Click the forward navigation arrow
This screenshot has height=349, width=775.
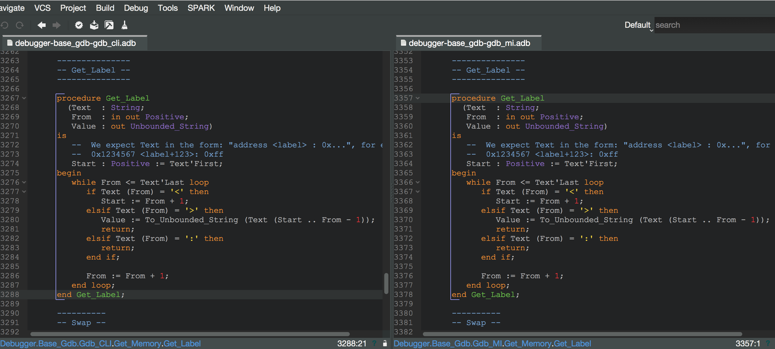point(56,25)
